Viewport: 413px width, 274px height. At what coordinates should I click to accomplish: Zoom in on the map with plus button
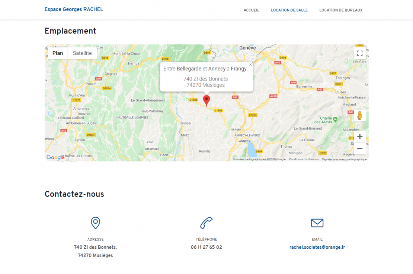[360, 137]
